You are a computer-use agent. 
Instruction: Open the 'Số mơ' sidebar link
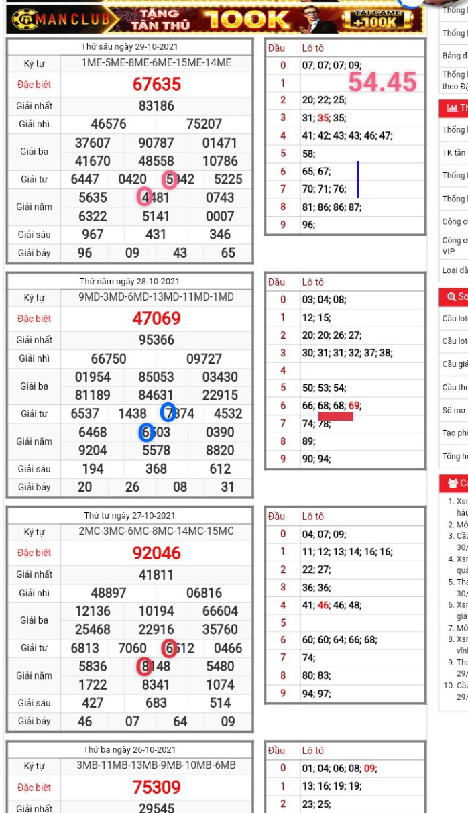click(454, 410)
